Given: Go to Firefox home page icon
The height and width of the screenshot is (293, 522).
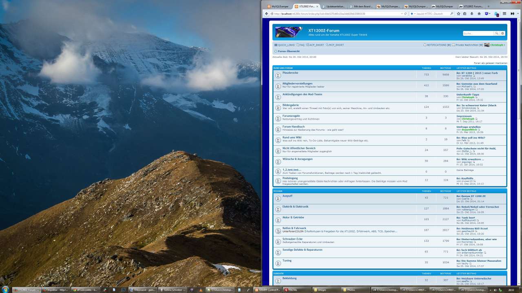Looking at the screenshot, I should pyautogui.click(x=479, y=13).
